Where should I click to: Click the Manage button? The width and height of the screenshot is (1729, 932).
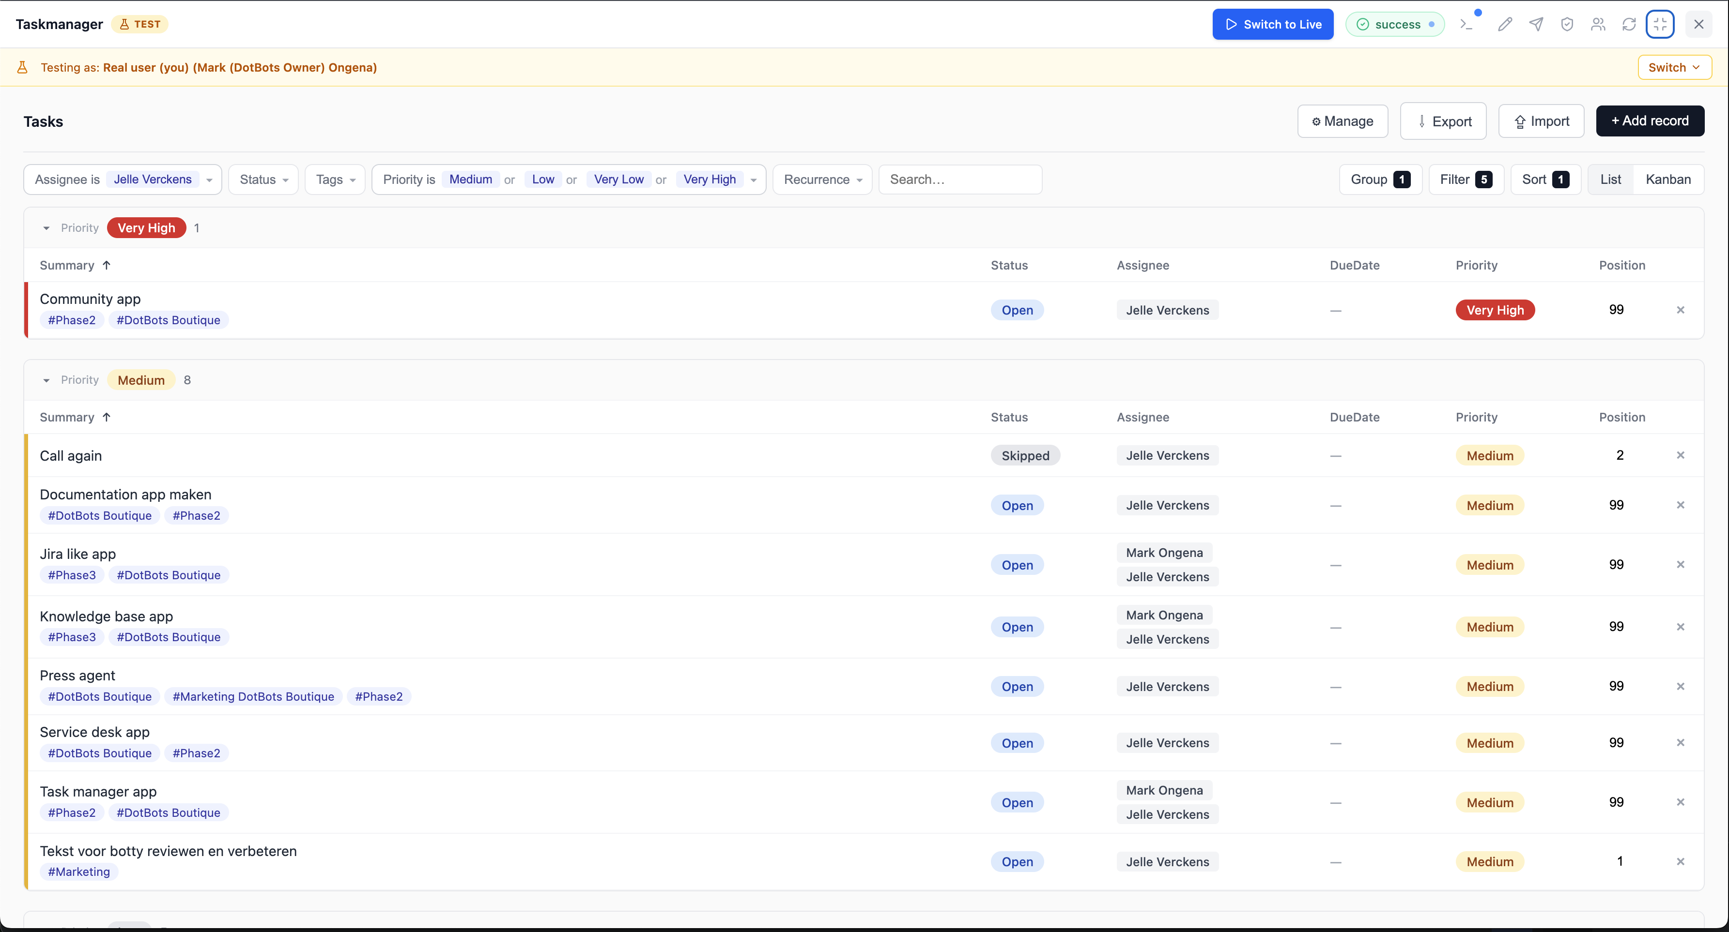(x=1343, y=121)
